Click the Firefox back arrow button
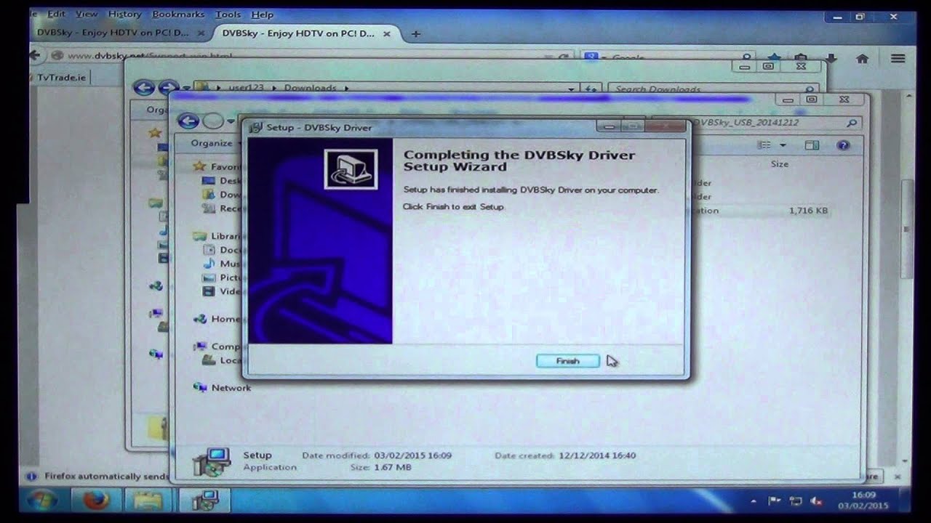The image size is (931, 523). tap(36, 55)
